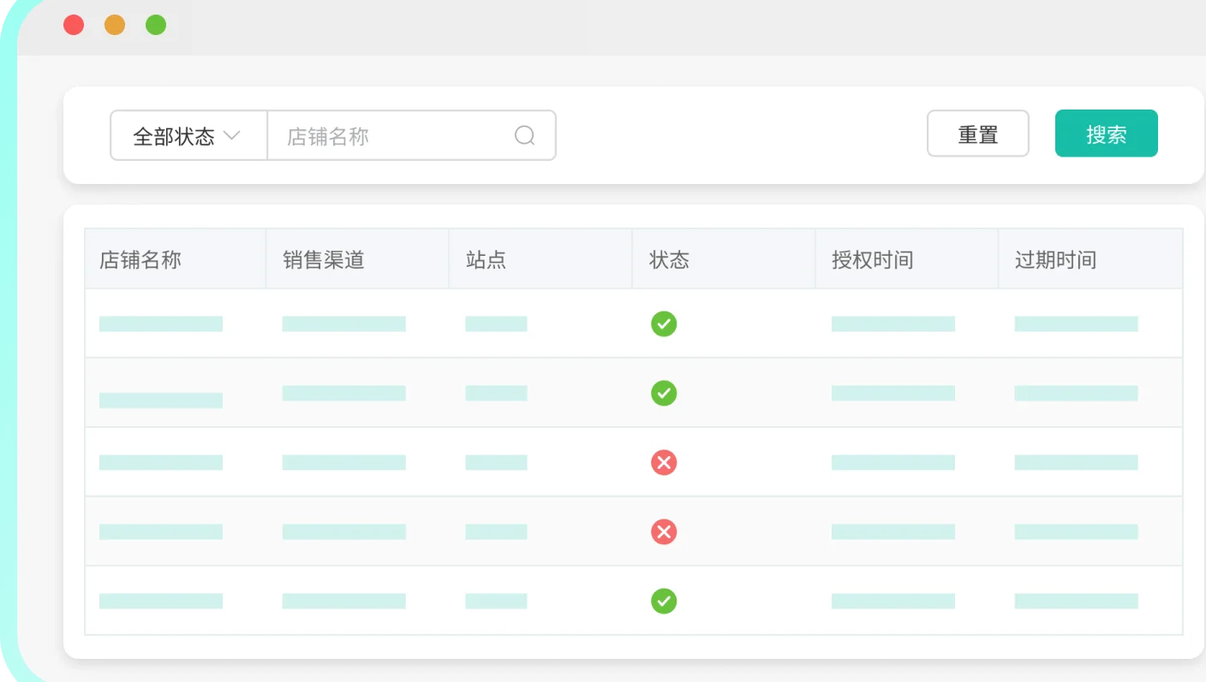Click the 授权时间 column header
The image size is (1206, 682).
point(907,259)
